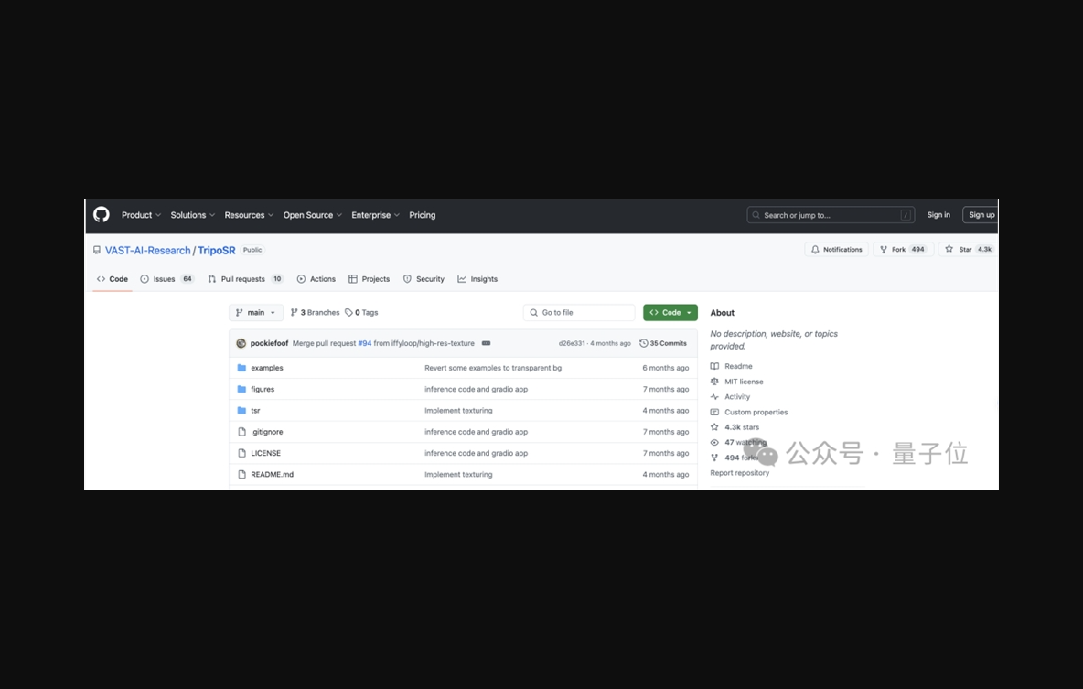Click the book icon beside Readme
The height and width of the screenshot is (689, 1083).
(715, 366)
